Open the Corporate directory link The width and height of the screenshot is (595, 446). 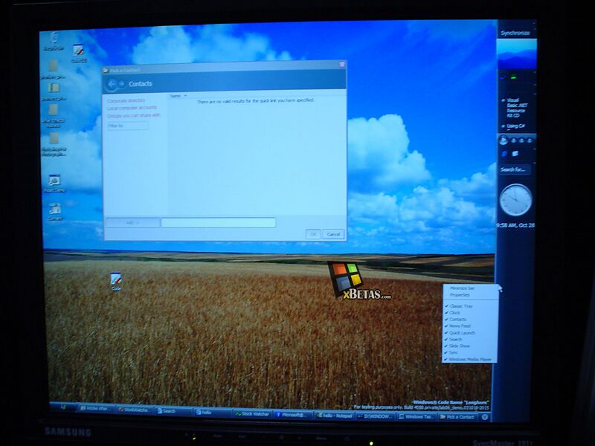(126, 100)
